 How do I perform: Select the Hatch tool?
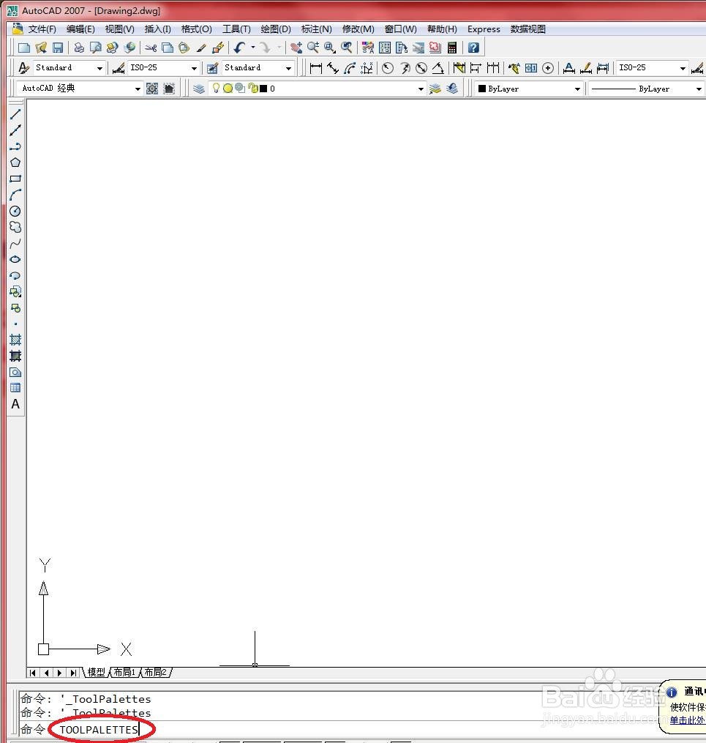coord(15,340)
